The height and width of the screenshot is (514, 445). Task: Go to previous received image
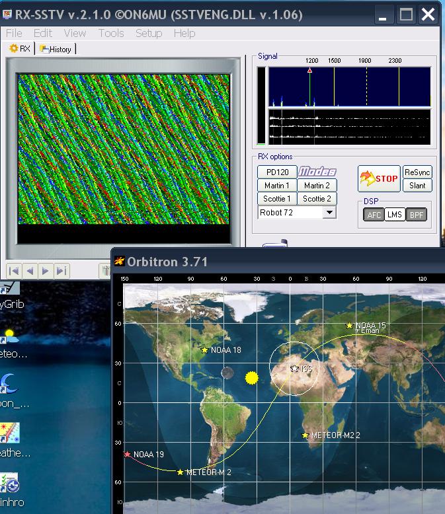pyautogui.click(x=30, y=271)
